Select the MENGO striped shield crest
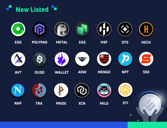 coord(104,59)
